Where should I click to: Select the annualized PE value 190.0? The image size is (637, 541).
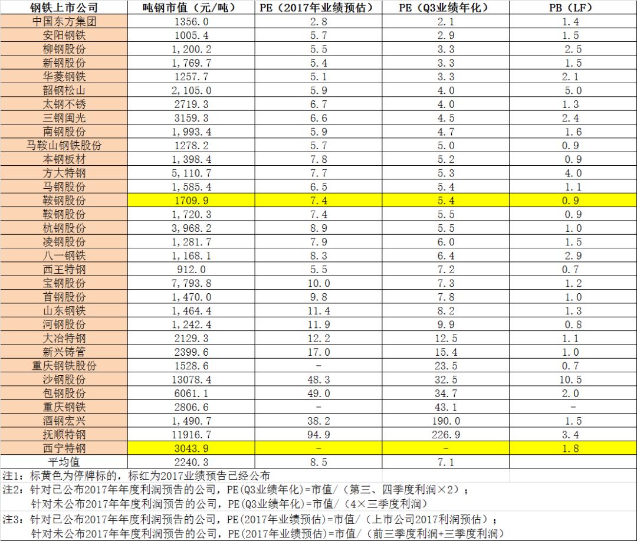point(446,421)
